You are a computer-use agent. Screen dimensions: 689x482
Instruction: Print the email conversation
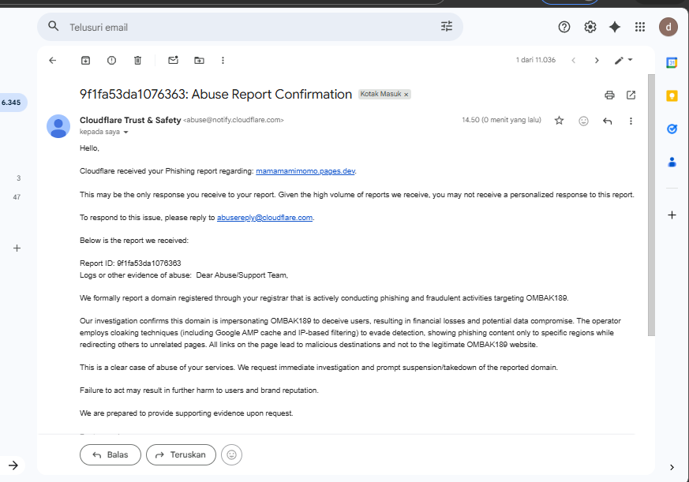(609, 95)
